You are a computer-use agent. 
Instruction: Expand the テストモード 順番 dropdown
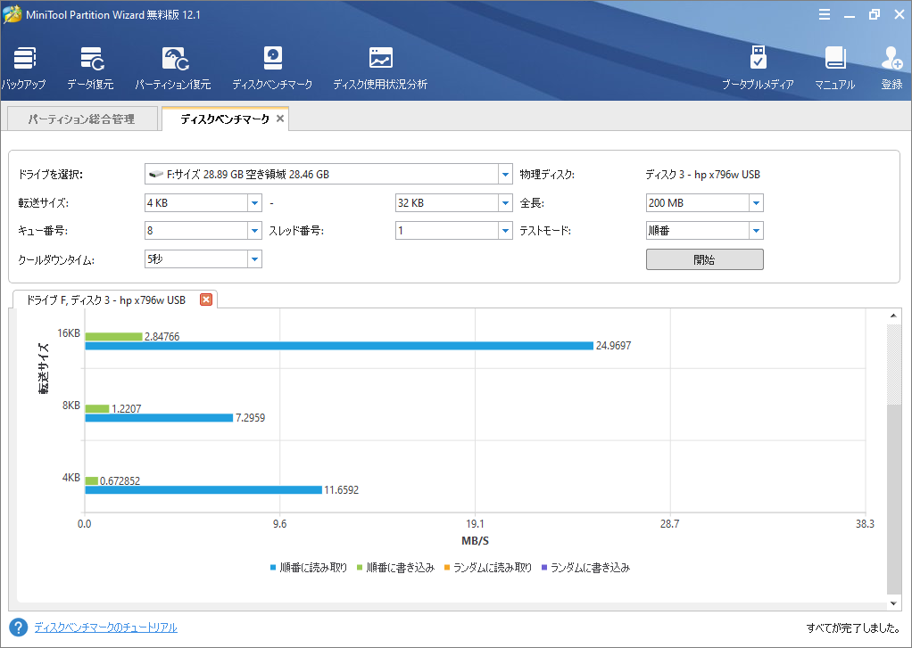click(756, 231)
